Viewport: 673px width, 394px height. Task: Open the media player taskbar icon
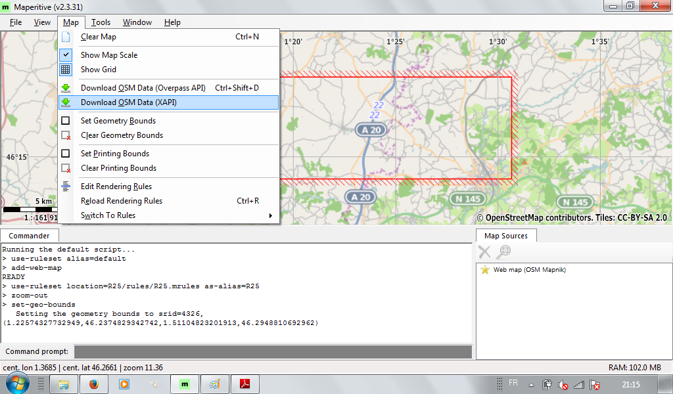point(124,384)
